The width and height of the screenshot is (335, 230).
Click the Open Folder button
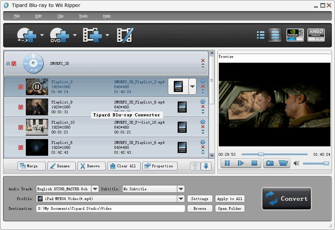230,208
